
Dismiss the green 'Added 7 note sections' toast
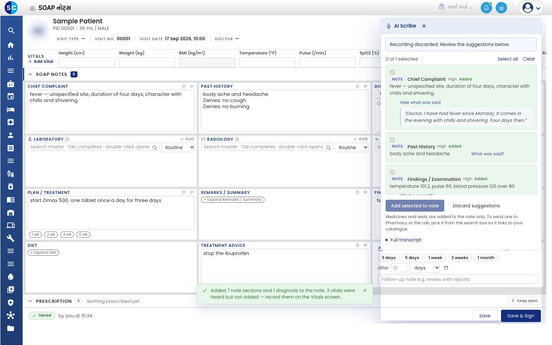coord(365,291)
